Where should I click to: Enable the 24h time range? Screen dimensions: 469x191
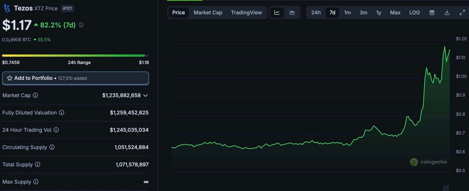[x=316, y=12]
